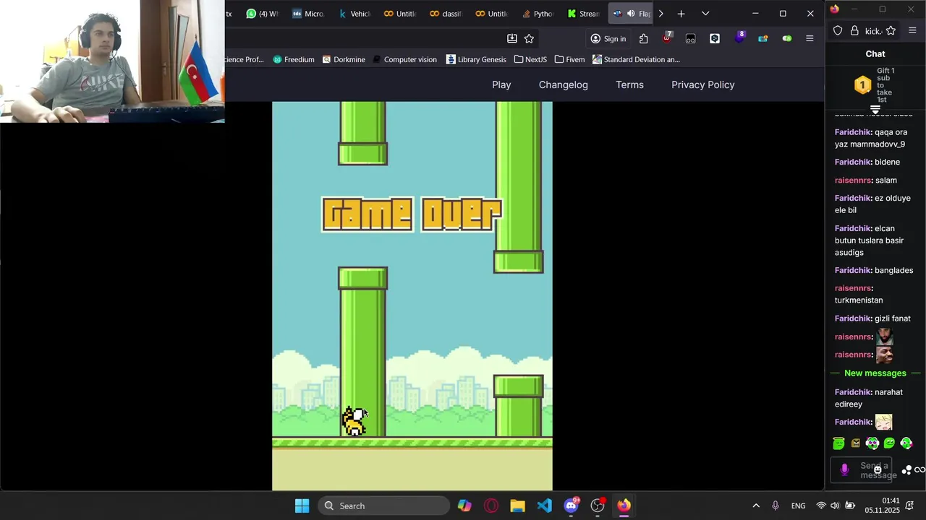Open the Terms link

point(629,84)
